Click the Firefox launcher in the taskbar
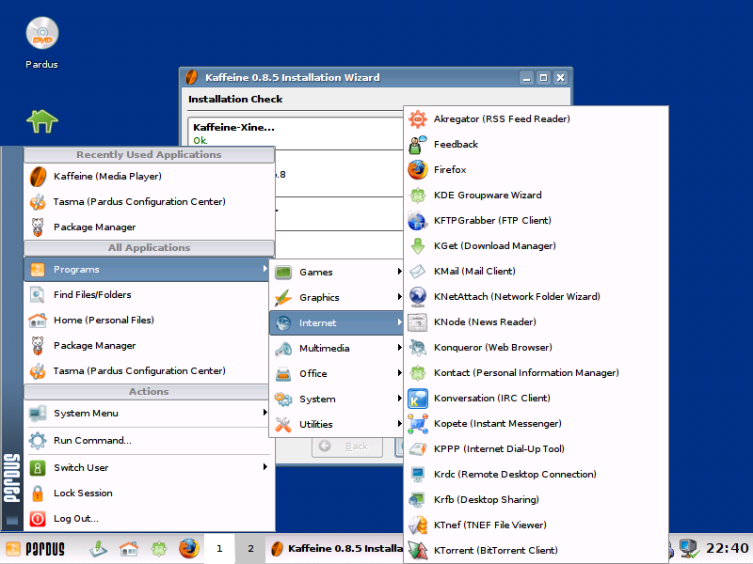753x564 pixels. tap(189, 549)
